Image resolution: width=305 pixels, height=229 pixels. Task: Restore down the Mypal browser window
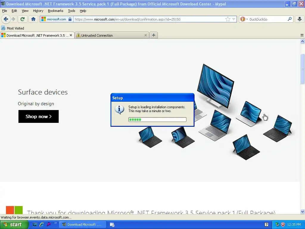point(294,4)
